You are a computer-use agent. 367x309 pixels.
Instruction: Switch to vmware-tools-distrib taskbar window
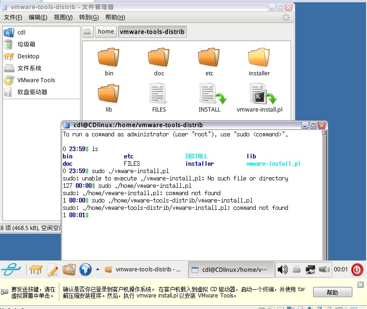tap(143, 270)
